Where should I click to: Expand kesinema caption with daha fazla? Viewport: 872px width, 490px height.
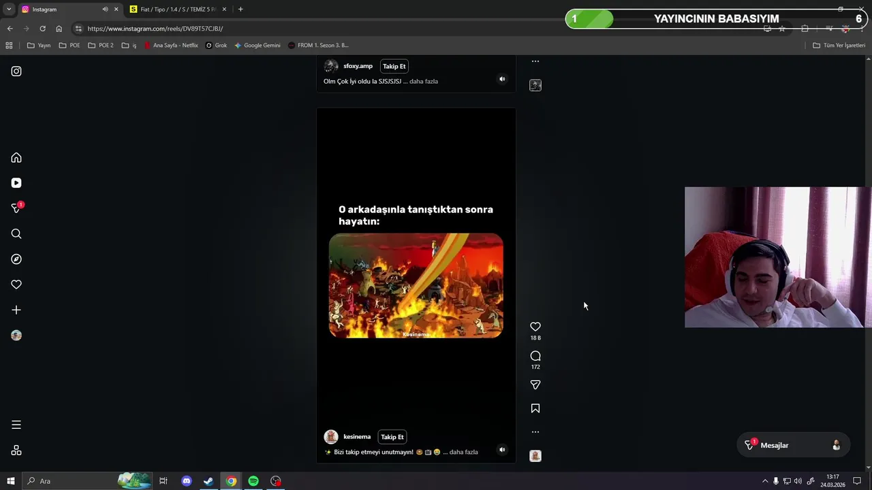[x=463, y=452]
